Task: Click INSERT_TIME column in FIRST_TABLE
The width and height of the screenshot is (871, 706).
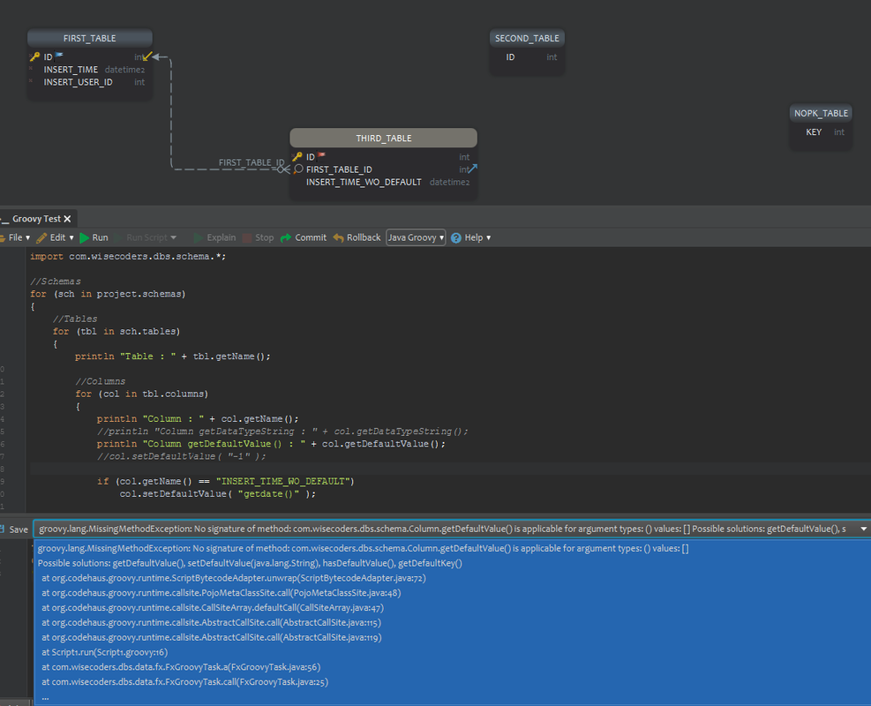Action: pos(71,70)
